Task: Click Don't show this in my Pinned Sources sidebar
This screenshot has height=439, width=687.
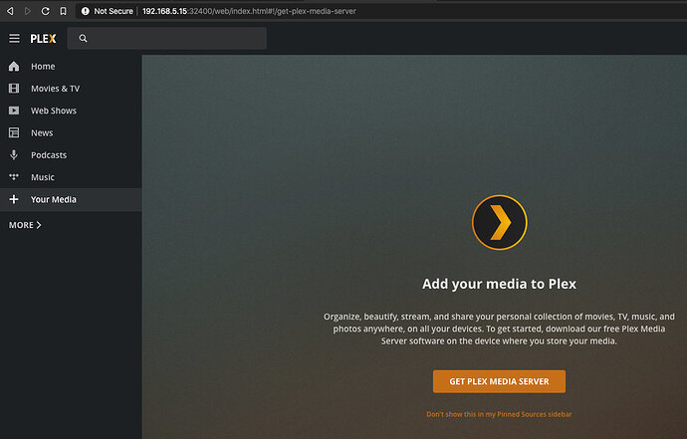Action: click(499, 414)
